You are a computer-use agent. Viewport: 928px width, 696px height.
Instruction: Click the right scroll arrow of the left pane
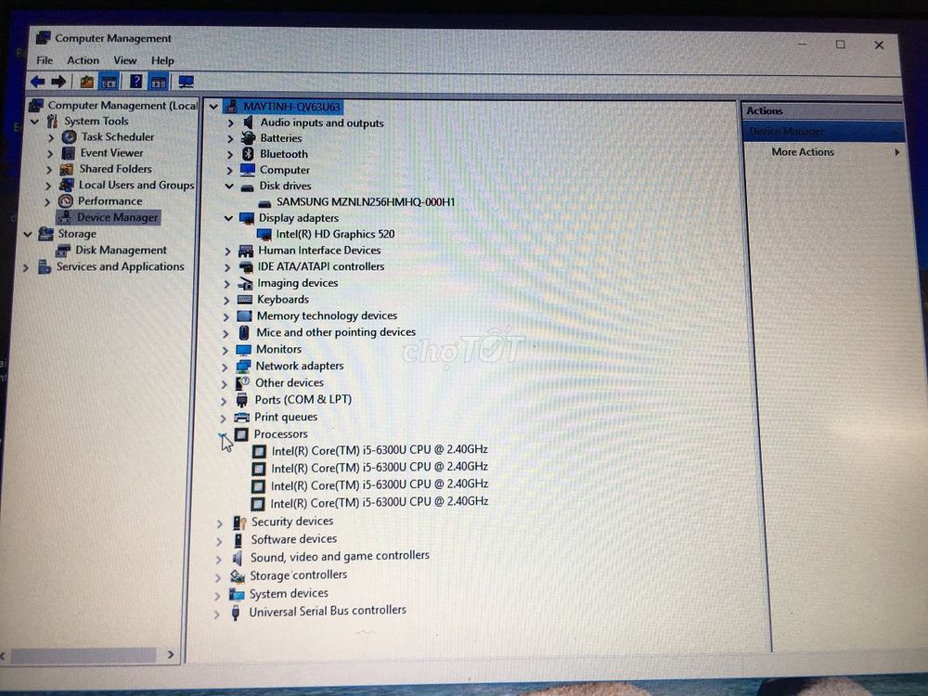[x=171, y=654]
